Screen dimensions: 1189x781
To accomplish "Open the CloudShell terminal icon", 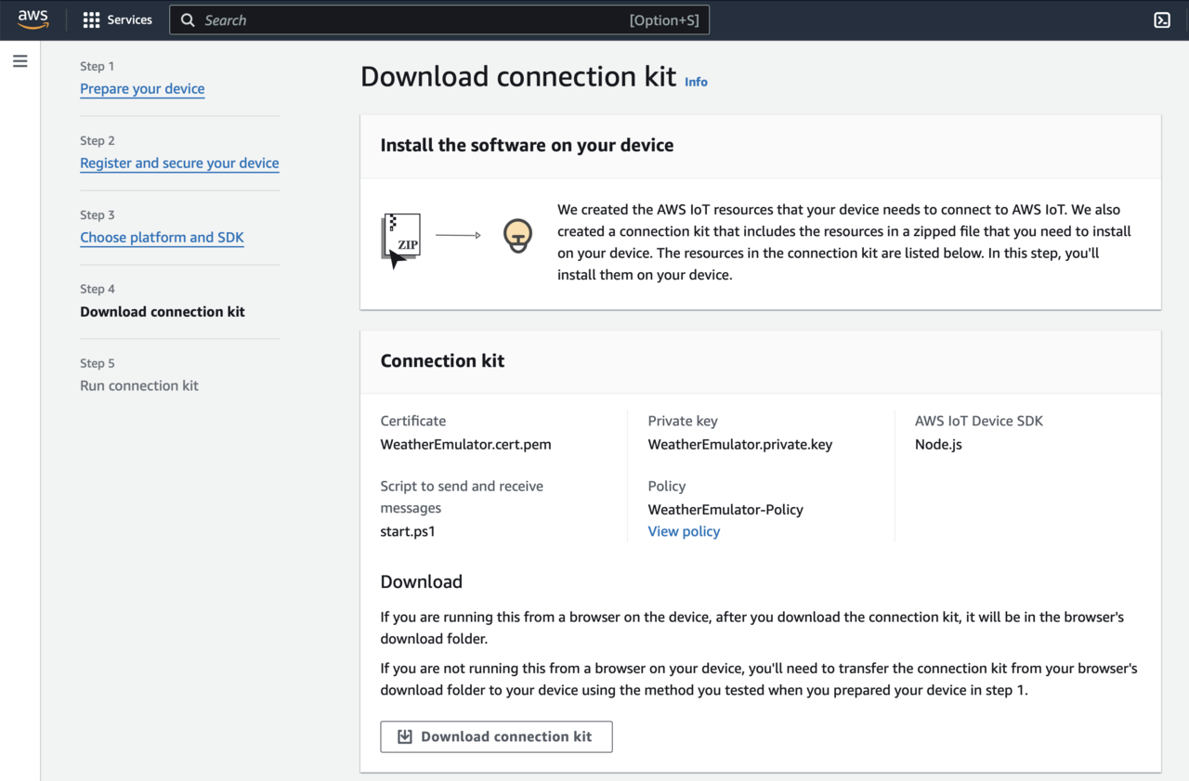I will tap(1161, 20).
